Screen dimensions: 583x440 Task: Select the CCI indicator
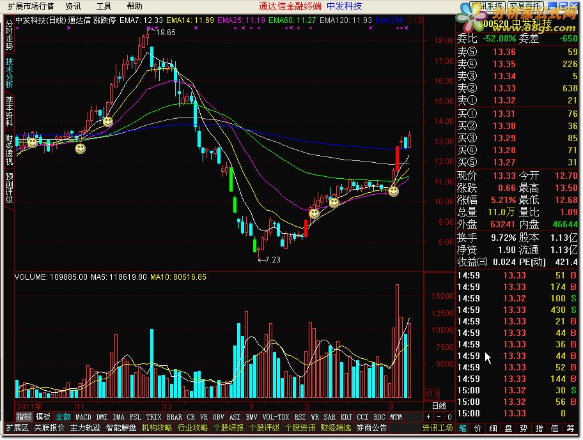(x=362, y=417)
